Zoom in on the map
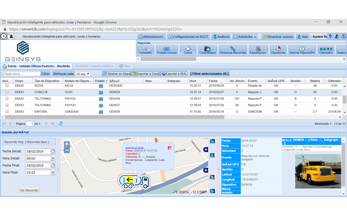This screenshot has height=217, width=347. pyautogui.click(x=67, y=144)
